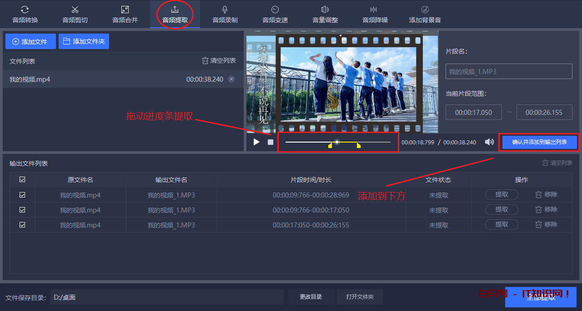Mute the preview with the speaker icon
Screen dimensions: 582x311
click(x=489, y=142)
